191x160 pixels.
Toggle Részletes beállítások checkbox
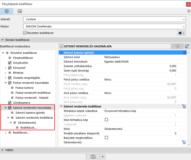point(25,33)
